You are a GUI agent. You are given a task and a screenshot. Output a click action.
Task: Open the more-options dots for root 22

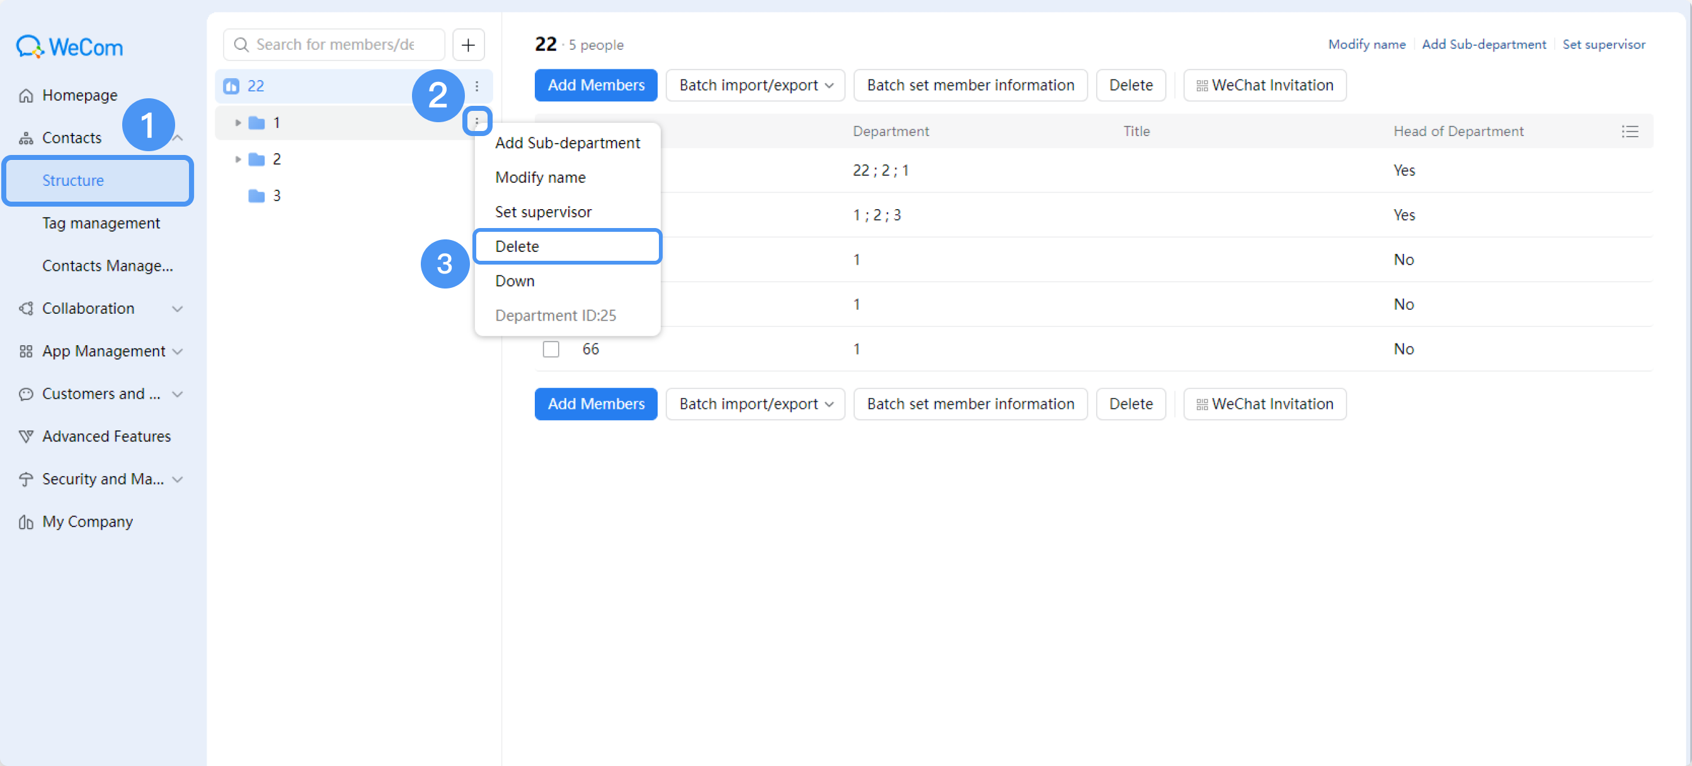click(x=477, y=86)
